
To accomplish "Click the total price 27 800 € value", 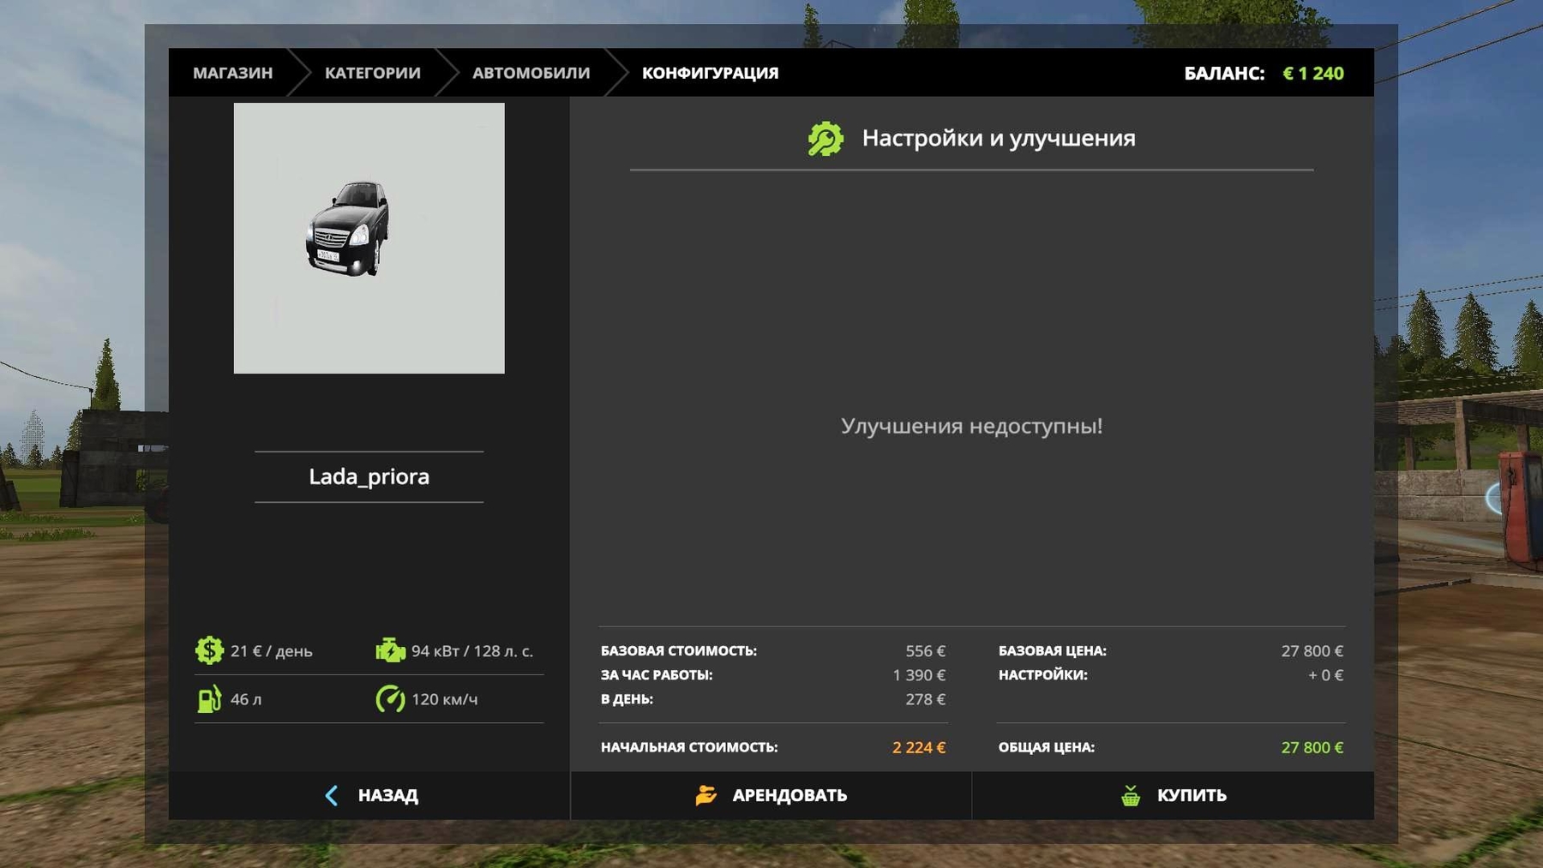I will (1312, 747).
